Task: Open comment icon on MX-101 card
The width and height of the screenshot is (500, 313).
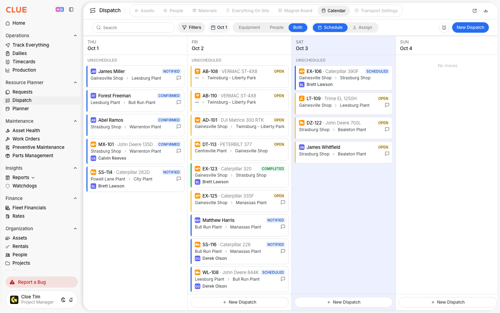Action: [179, 151]
